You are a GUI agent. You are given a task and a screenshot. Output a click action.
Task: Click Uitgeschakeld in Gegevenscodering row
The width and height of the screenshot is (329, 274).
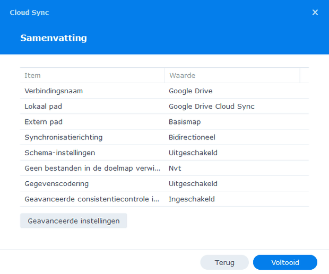[193, 184]
